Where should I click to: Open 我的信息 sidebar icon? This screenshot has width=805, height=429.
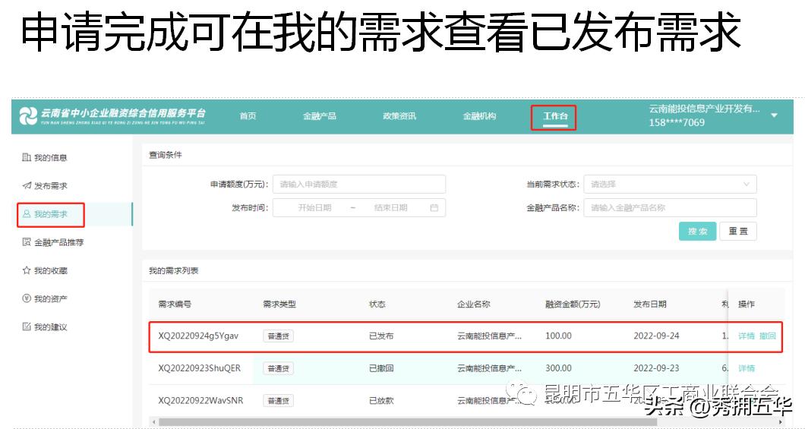26,157
